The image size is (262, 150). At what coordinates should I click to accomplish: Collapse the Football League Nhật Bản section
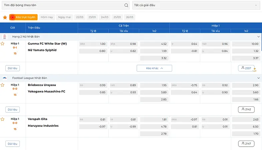pos(258,78)
